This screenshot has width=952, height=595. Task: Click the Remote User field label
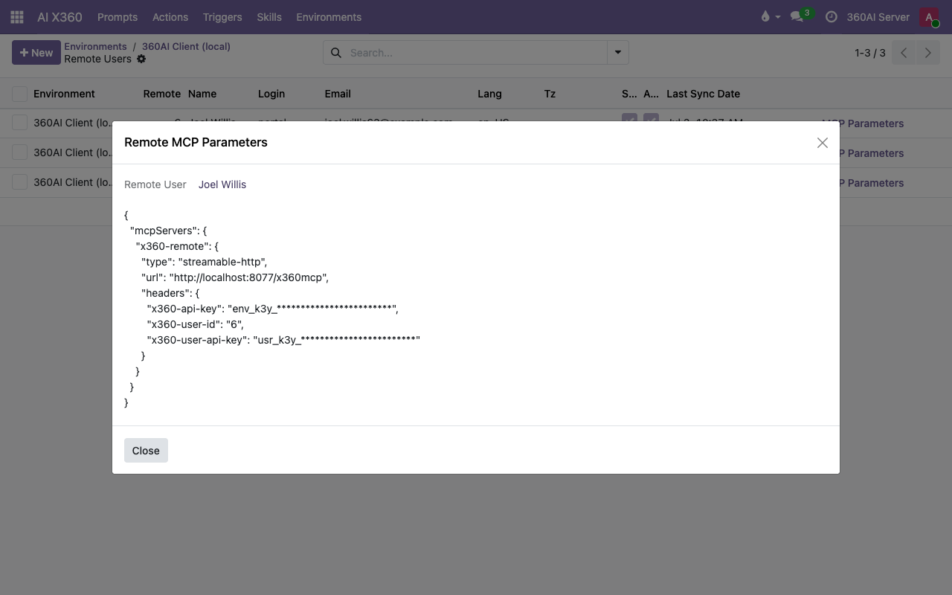pos(155,184)
